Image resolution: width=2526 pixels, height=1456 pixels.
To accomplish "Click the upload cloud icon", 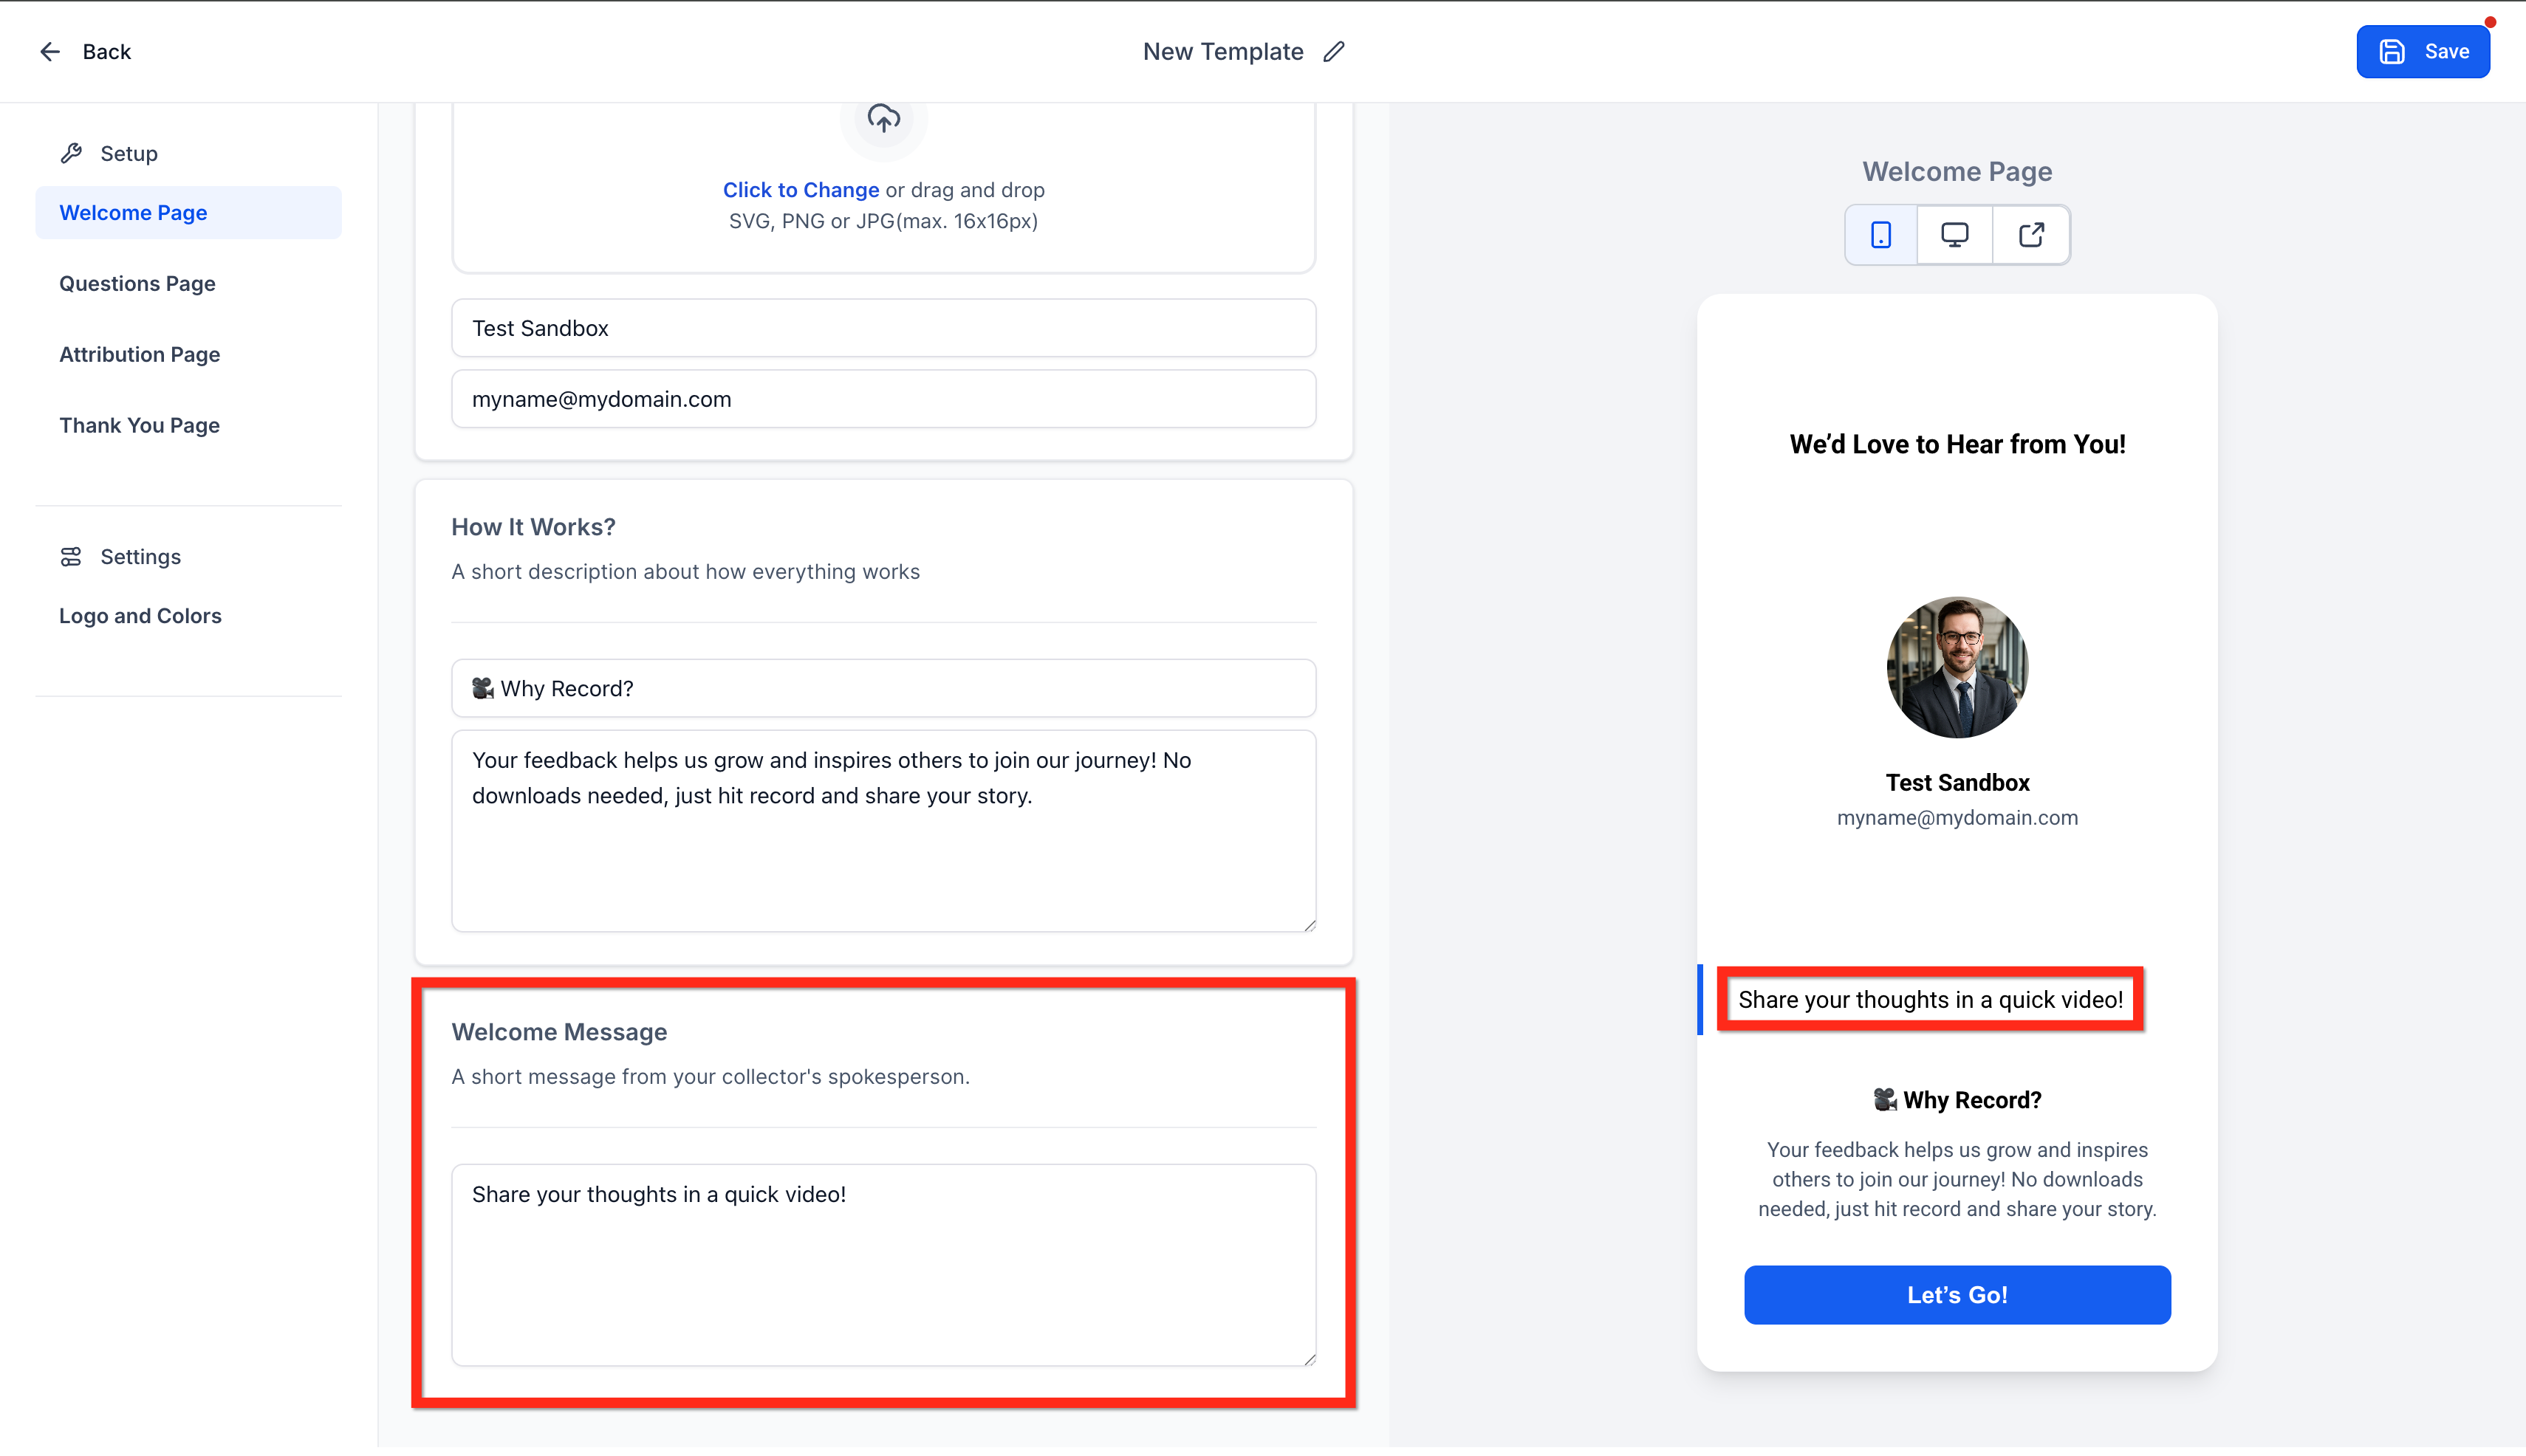I will pyautogui.click(x=883, y=119).
